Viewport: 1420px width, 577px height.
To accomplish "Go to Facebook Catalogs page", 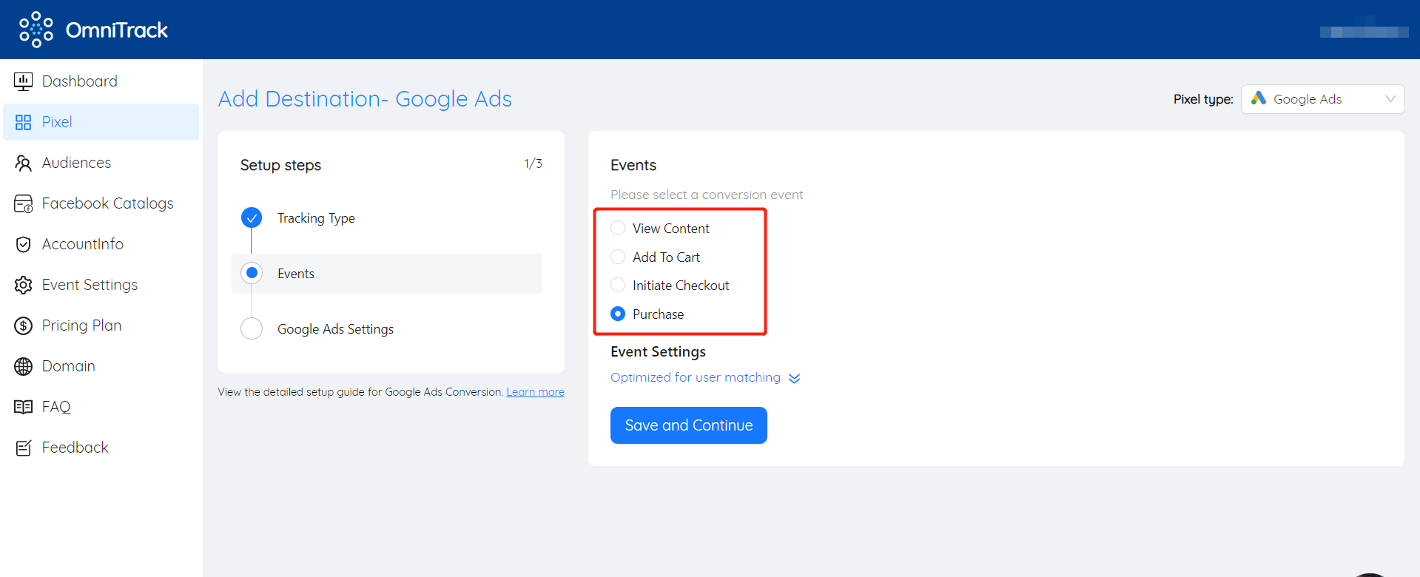I will 101,203.
